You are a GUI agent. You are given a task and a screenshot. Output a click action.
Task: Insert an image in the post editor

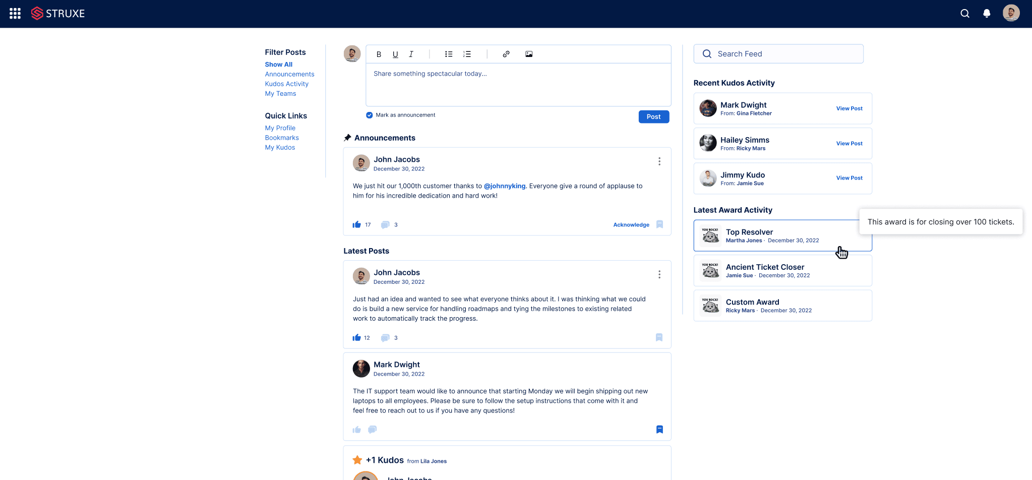(528, 54)
